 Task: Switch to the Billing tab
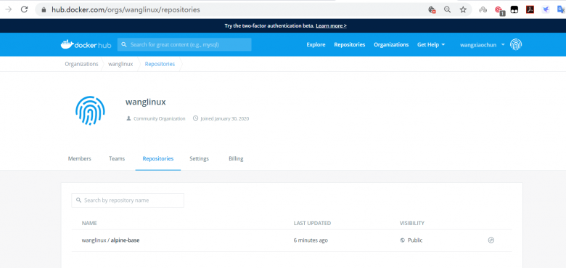(x=236, y=158)
